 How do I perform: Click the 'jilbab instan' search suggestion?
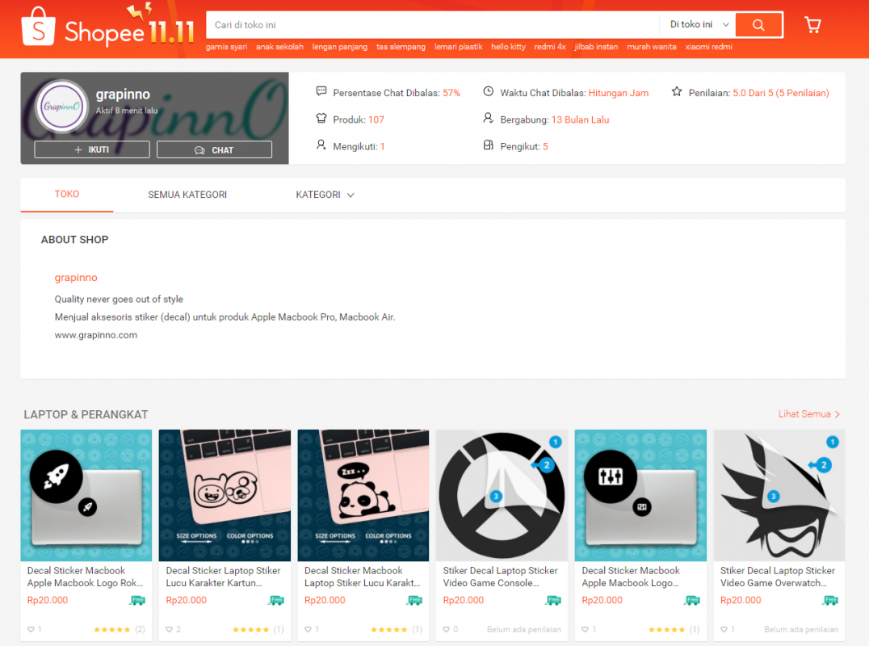coord(596,47)
